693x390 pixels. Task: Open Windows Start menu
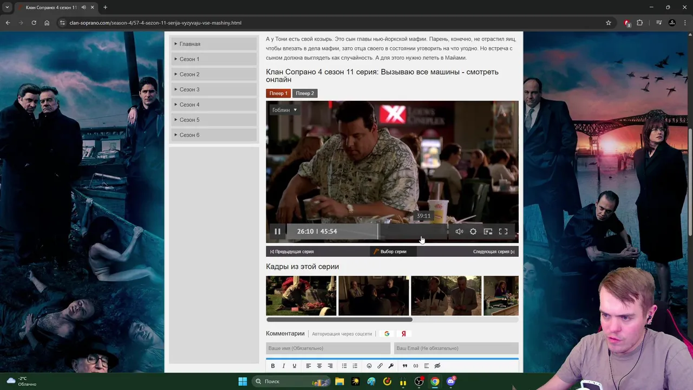243,381
